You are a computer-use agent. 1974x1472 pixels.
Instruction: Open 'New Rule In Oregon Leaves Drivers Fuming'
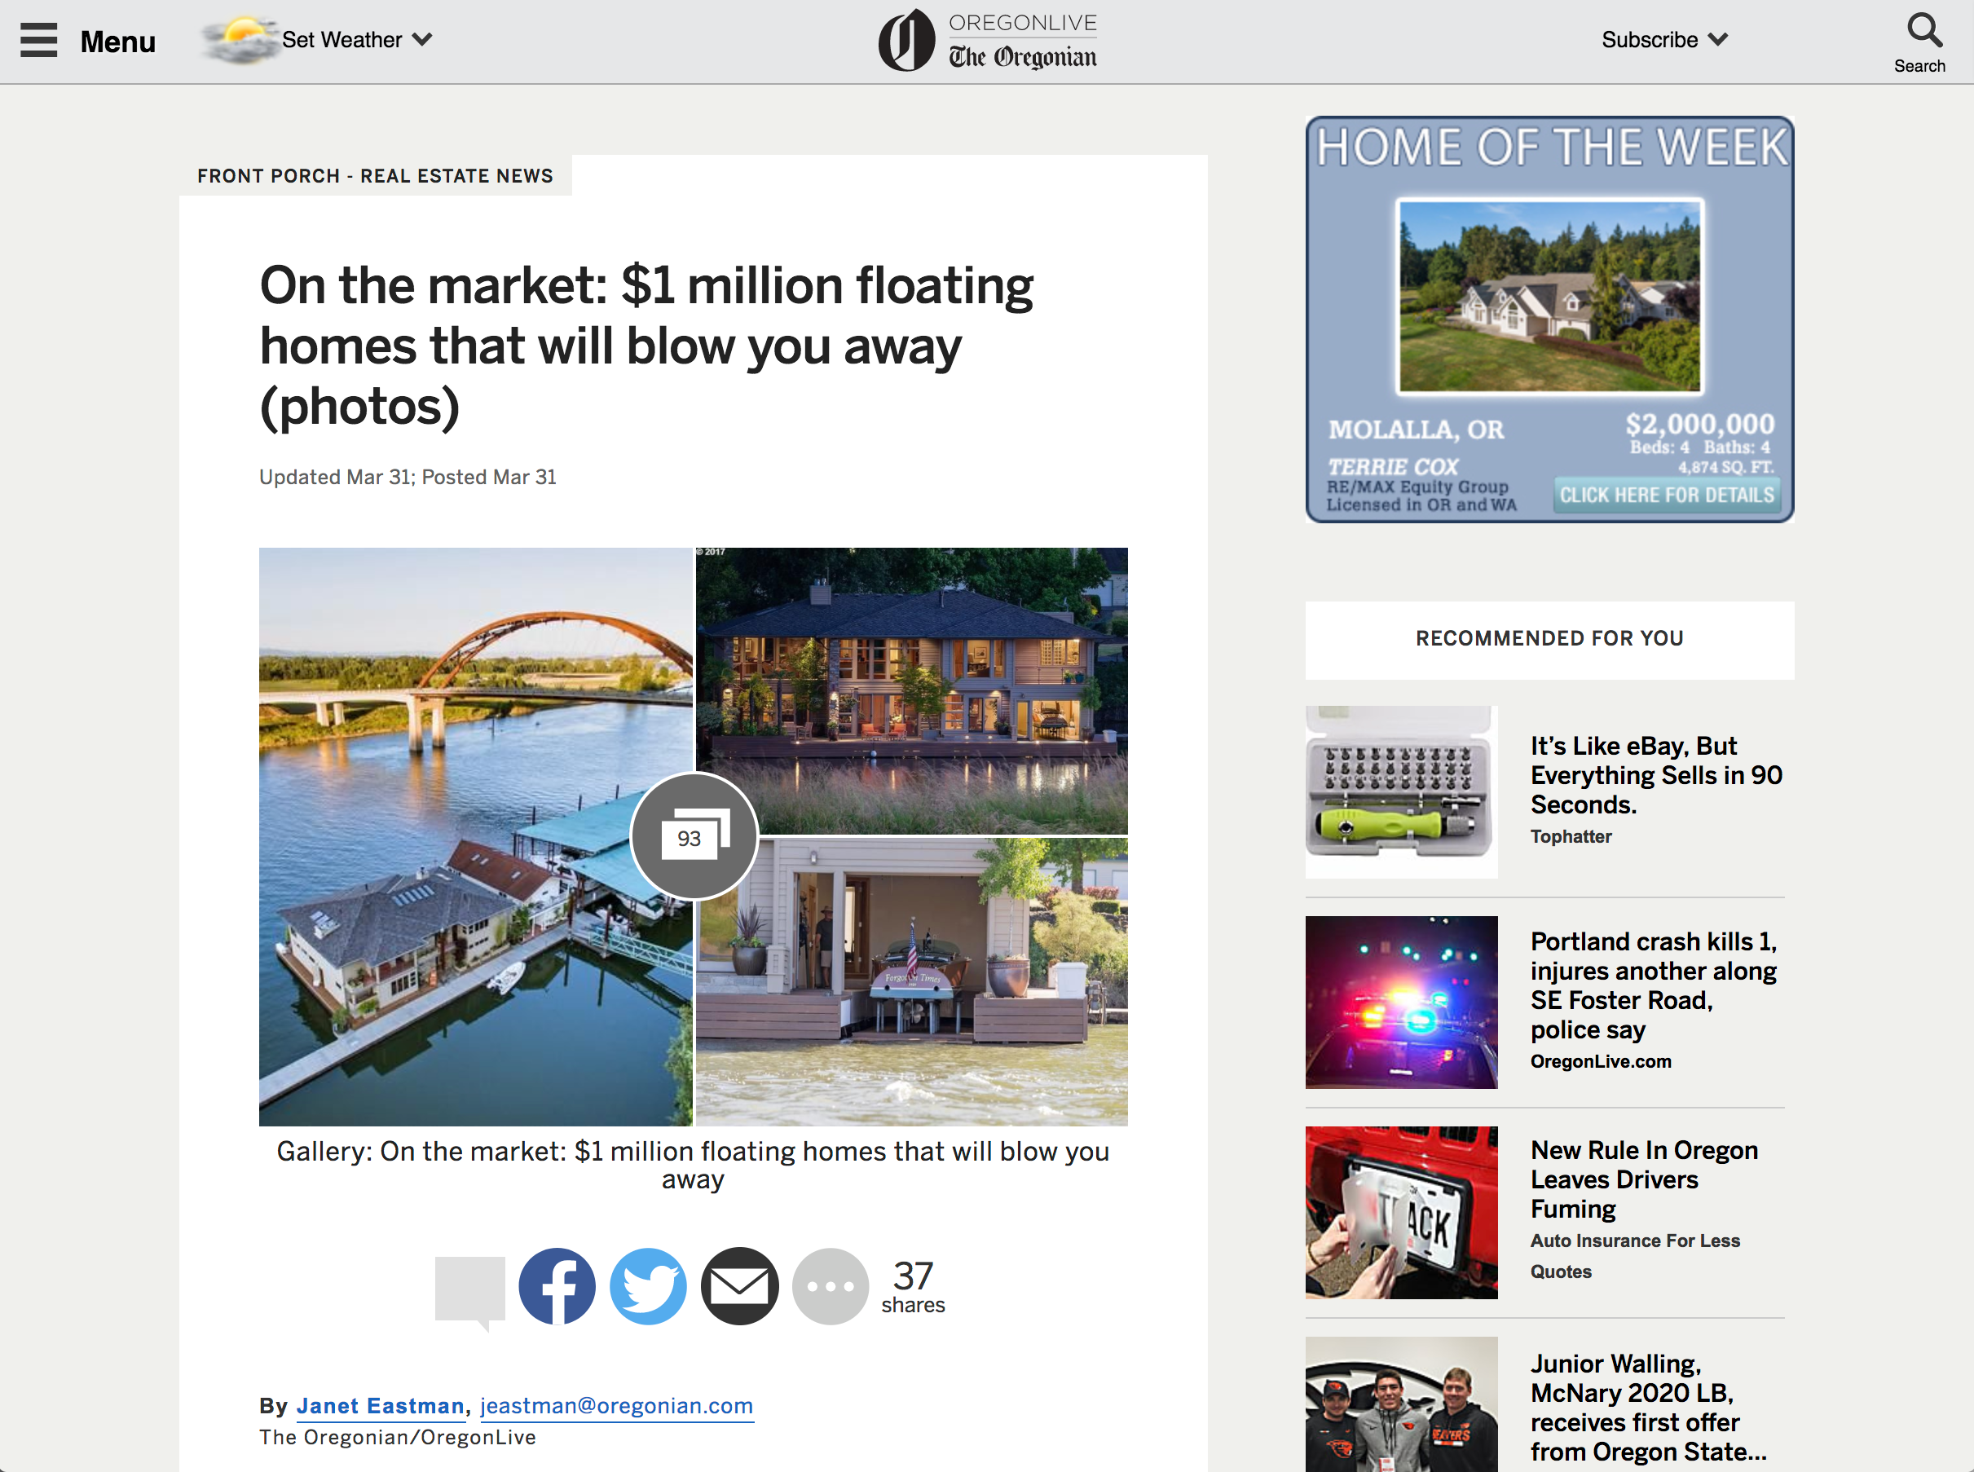click(x=1644, y=1179)
